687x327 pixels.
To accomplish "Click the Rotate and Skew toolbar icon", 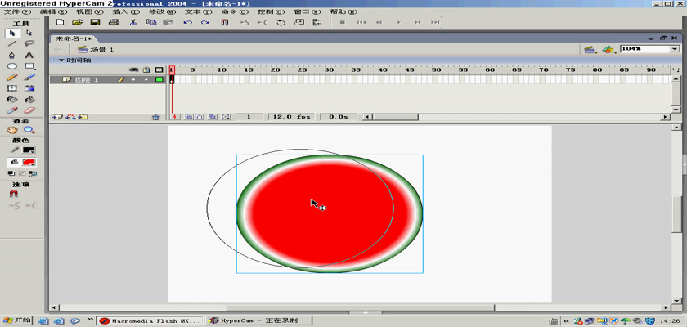I will coord(281,22).
